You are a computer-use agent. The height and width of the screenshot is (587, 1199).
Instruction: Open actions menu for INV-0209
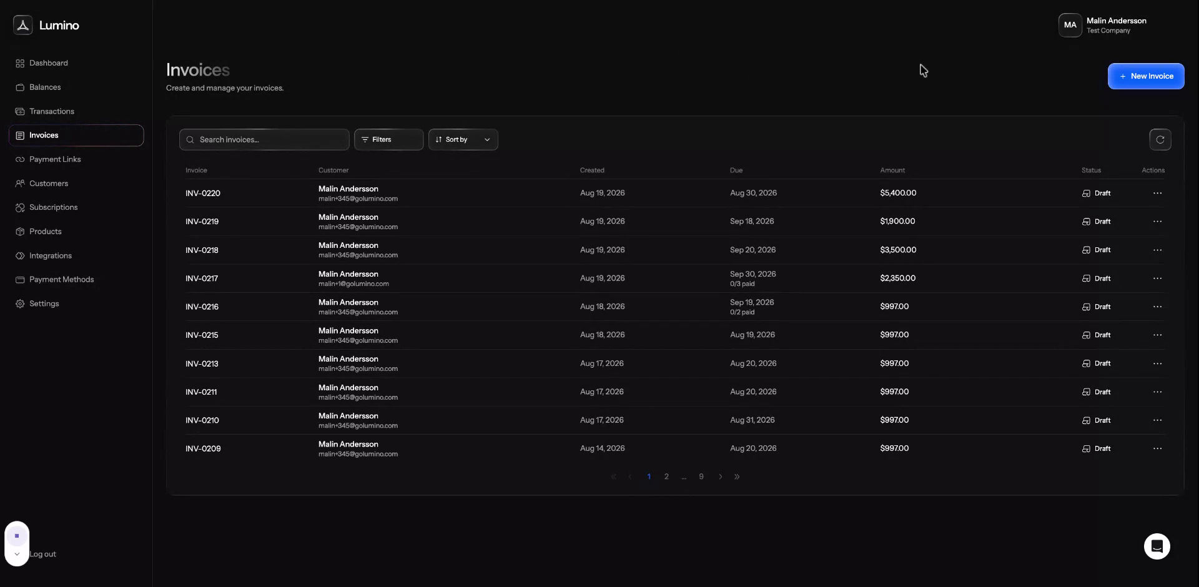(x=1157, y=449)
